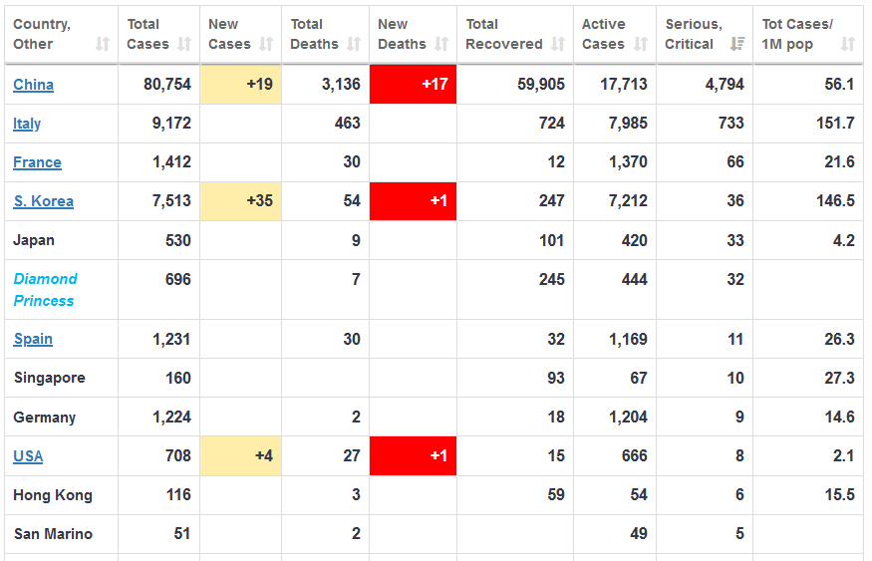This screenshot has height=561, width=872.
Task: Visit the Spain country link
Action: coord(33,339)
